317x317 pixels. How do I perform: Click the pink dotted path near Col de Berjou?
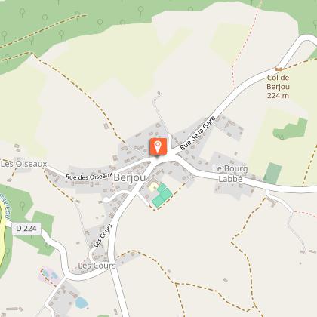coord(245,45)
